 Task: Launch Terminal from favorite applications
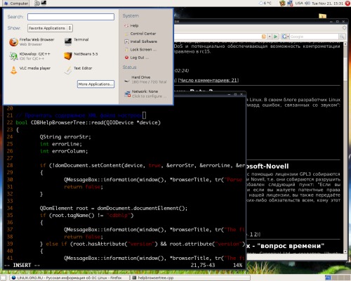point(77,41)
